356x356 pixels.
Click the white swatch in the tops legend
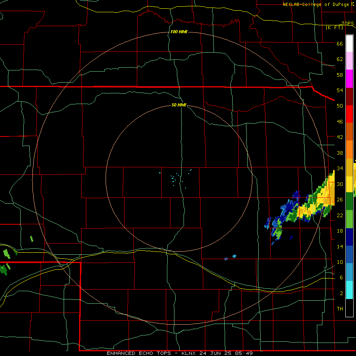click(349, 44)
